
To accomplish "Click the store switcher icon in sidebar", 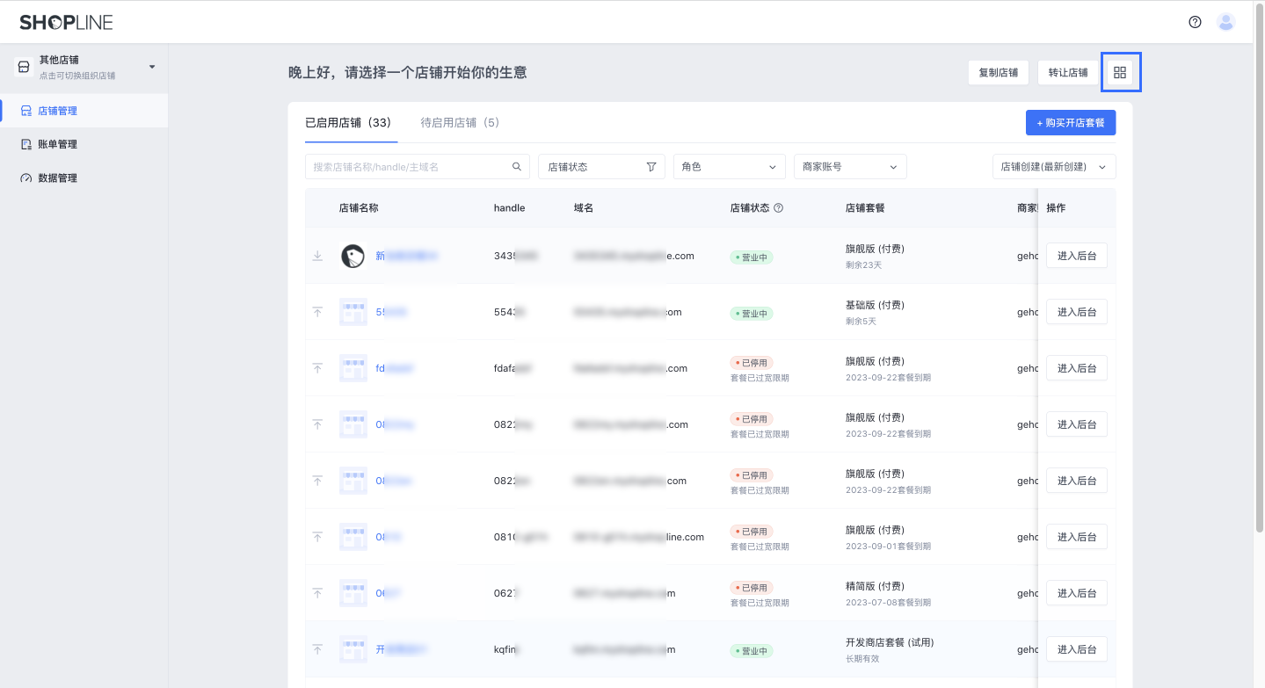I will (x=25, y=67).
